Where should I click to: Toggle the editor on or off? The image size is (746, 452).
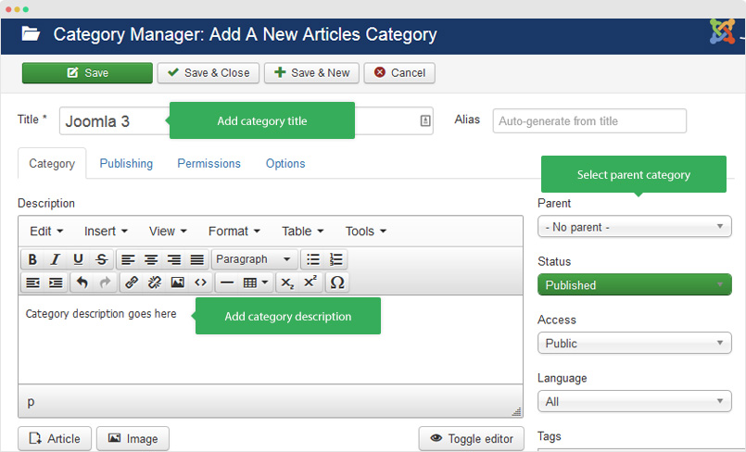point(471,439)
